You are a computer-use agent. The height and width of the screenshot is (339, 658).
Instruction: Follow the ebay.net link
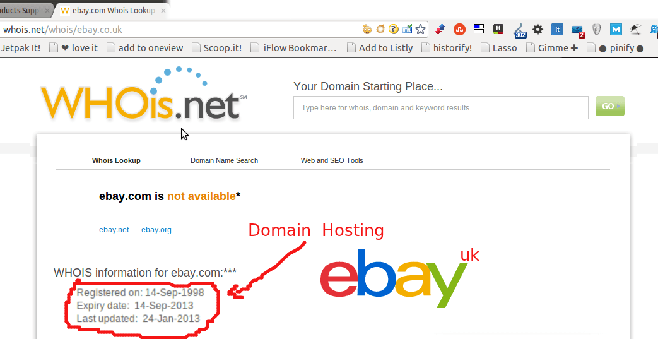coord(114,230)
